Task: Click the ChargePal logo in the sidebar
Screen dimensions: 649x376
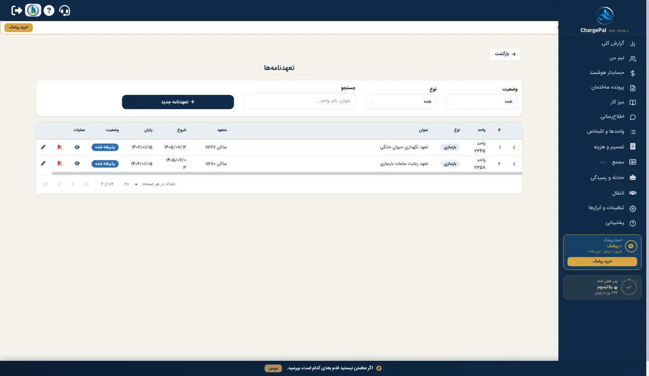Action: pyautogui.click(x=604, y=15)
